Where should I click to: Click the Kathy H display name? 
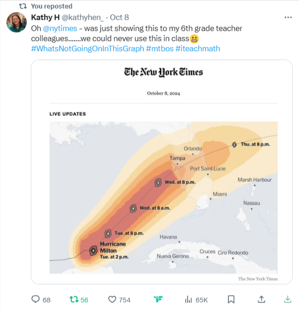point(44,17)
